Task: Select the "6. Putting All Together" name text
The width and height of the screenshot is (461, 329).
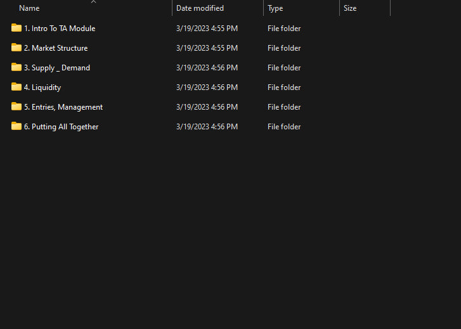Action: pyautogui.click(x=61, y=127)
